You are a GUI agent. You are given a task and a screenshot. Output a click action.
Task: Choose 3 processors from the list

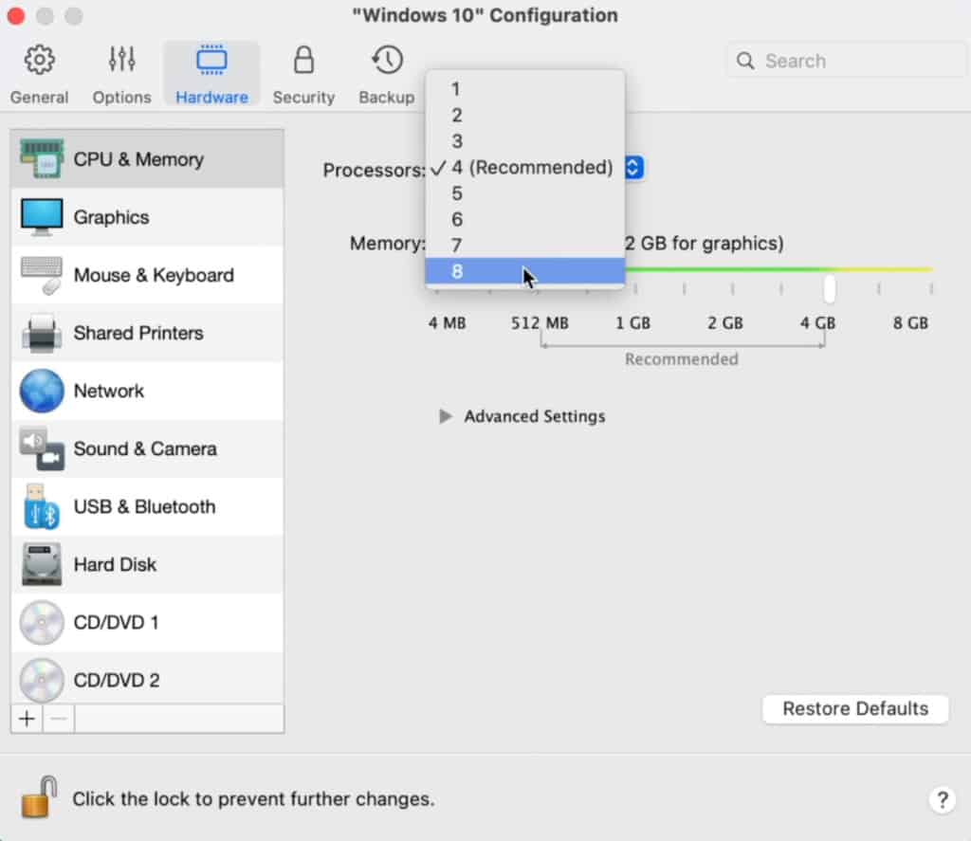tap(525, 141)
